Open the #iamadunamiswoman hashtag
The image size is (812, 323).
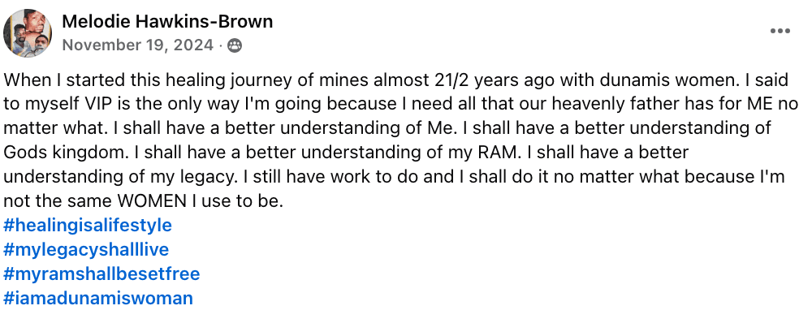point(98,298)
